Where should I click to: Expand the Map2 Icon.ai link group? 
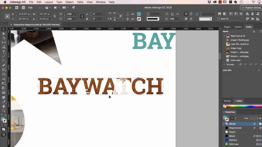click(224, 36)
